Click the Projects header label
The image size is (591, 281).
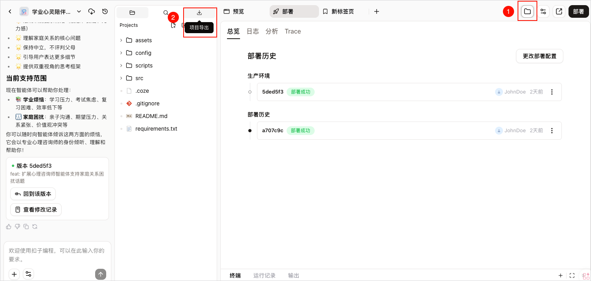[129, 25]
